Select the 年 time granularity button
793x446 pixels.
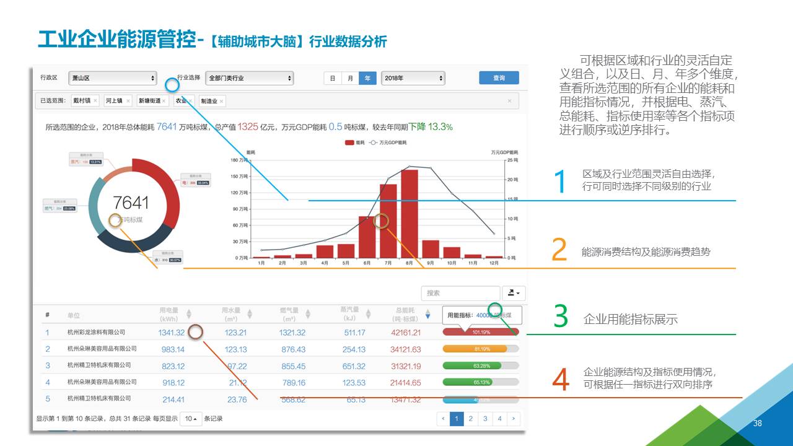click(x=367, y=78)
